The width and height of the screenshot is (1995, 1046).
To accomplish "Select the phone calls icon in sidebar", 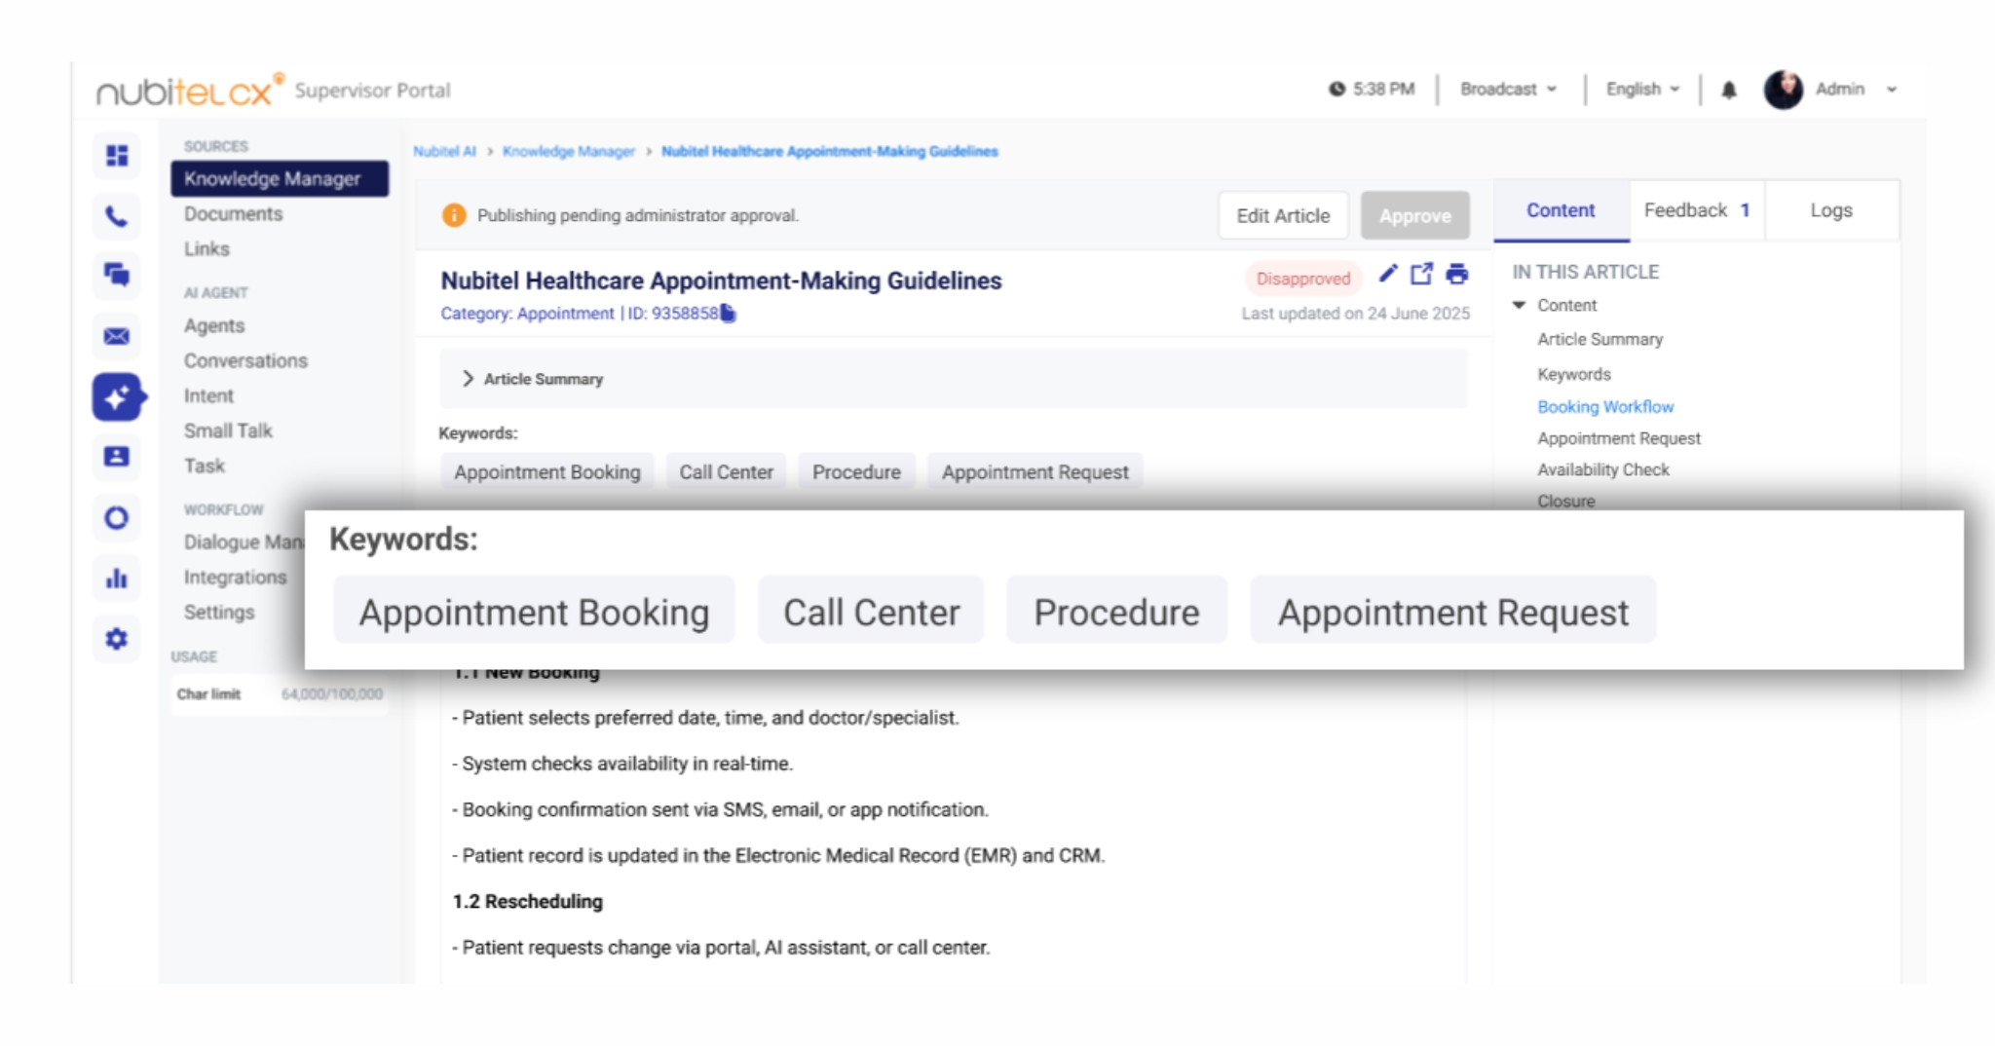I will pos(117,216).
